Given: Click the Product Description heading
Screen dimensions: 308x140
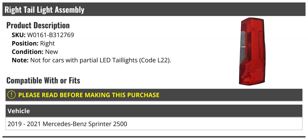Looking at the screenshot, I should click(38, 25).
